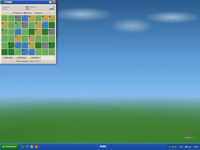200x150 pixels.
Task: Click the light green village tile in the second grid row
Action: click(x=18, y=25)
